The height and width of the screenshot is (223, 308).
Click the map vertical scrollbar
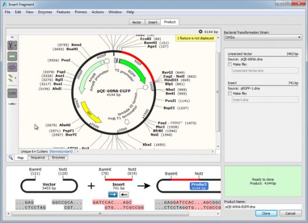pyautogui.click(x=217, y=92)
